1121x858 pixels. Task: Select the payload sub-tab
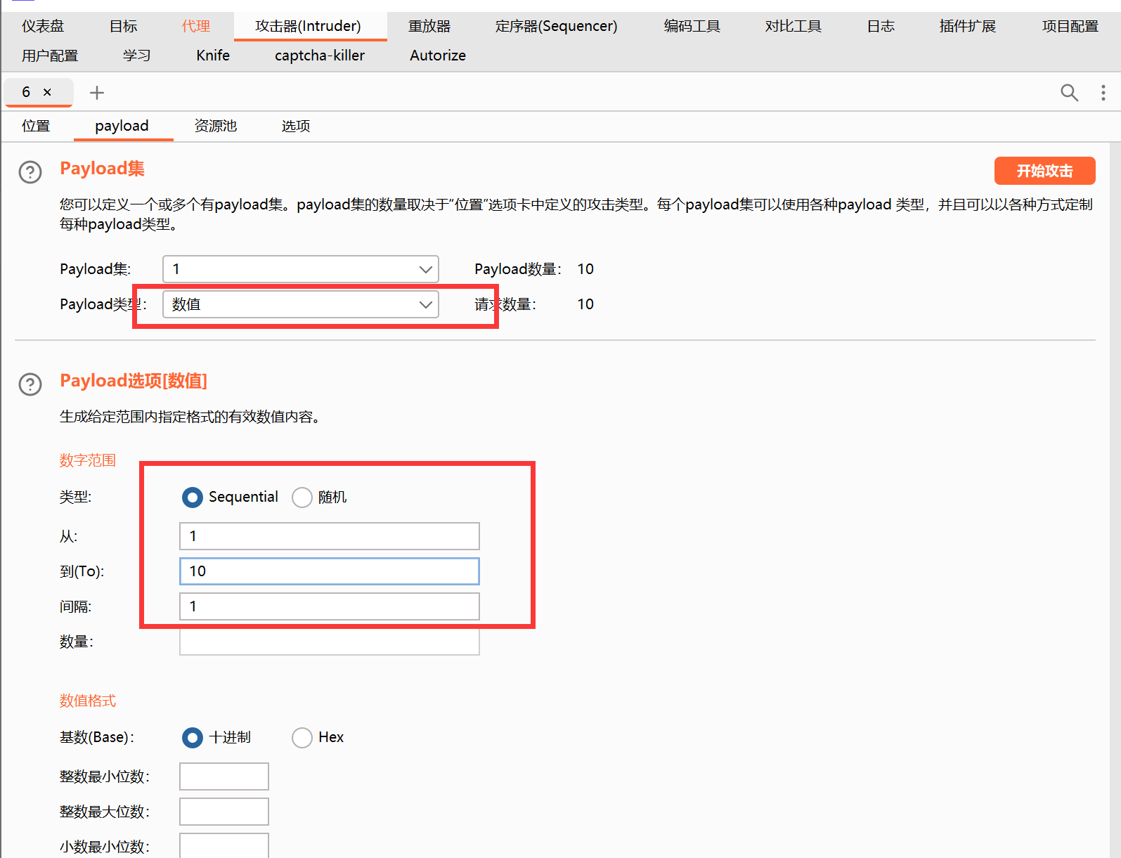coord(122,126)
